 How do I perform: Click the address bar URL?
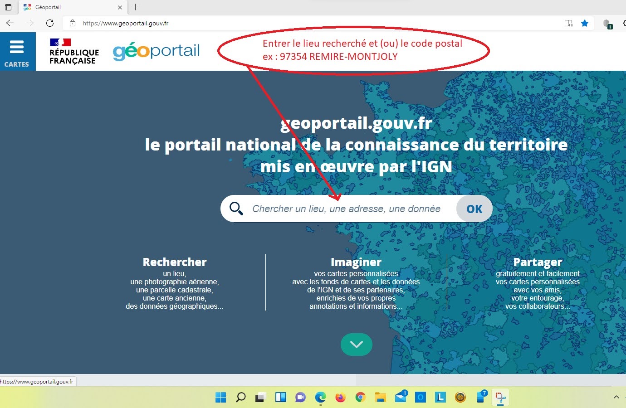(x=125, y=23)
